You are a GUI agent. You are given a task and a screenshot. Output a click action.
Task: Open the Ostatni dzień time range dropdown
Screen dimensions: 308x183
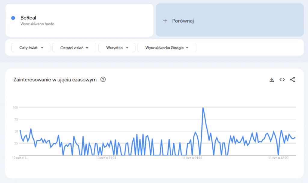point(74,47)
